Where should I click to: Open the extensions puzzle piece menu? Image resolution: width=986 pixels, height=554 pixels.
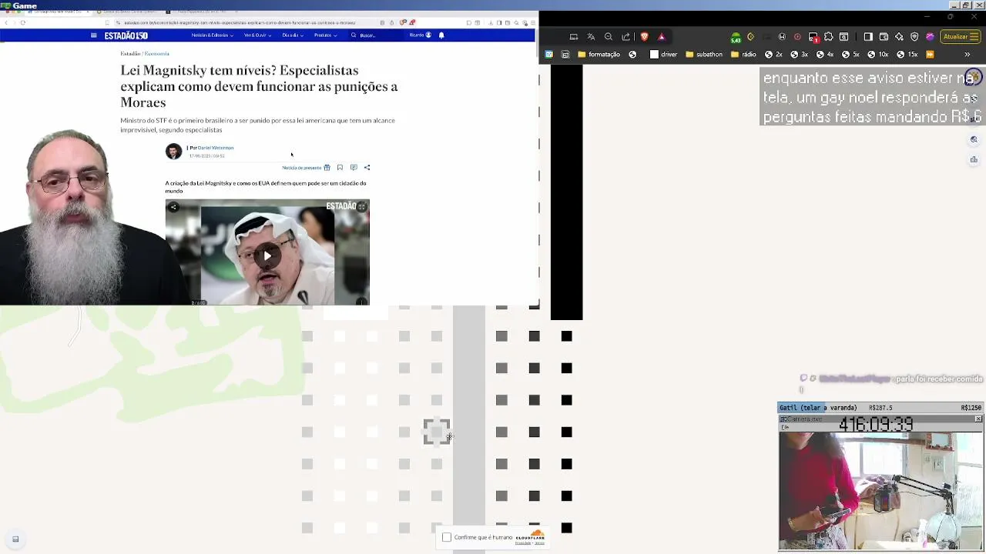coord(829,36)
